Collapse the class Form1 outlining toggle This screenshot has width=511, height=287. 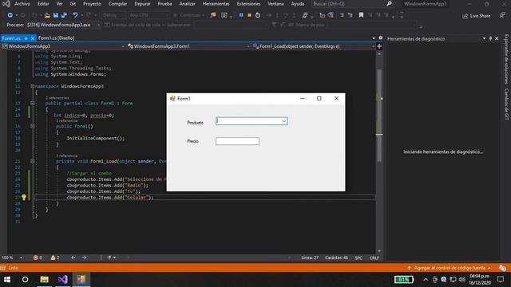(32, 103)
